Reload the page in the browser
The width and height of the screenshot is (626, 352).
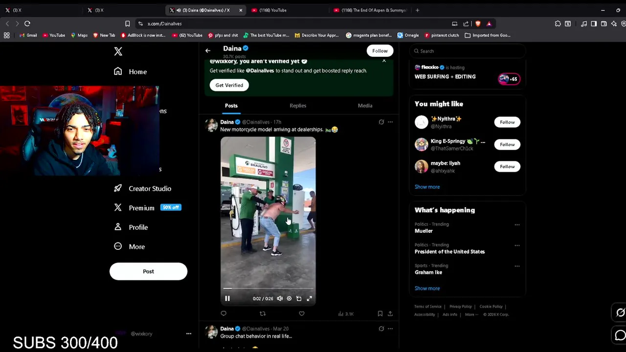[x=27, y=23]
